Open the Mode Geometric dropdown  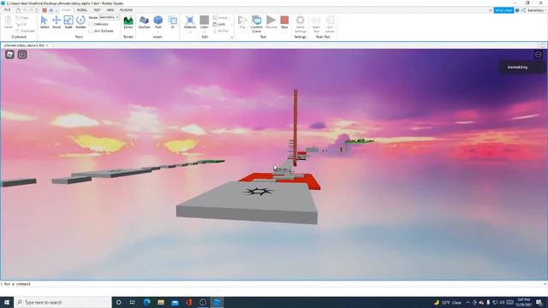point(109,17)
